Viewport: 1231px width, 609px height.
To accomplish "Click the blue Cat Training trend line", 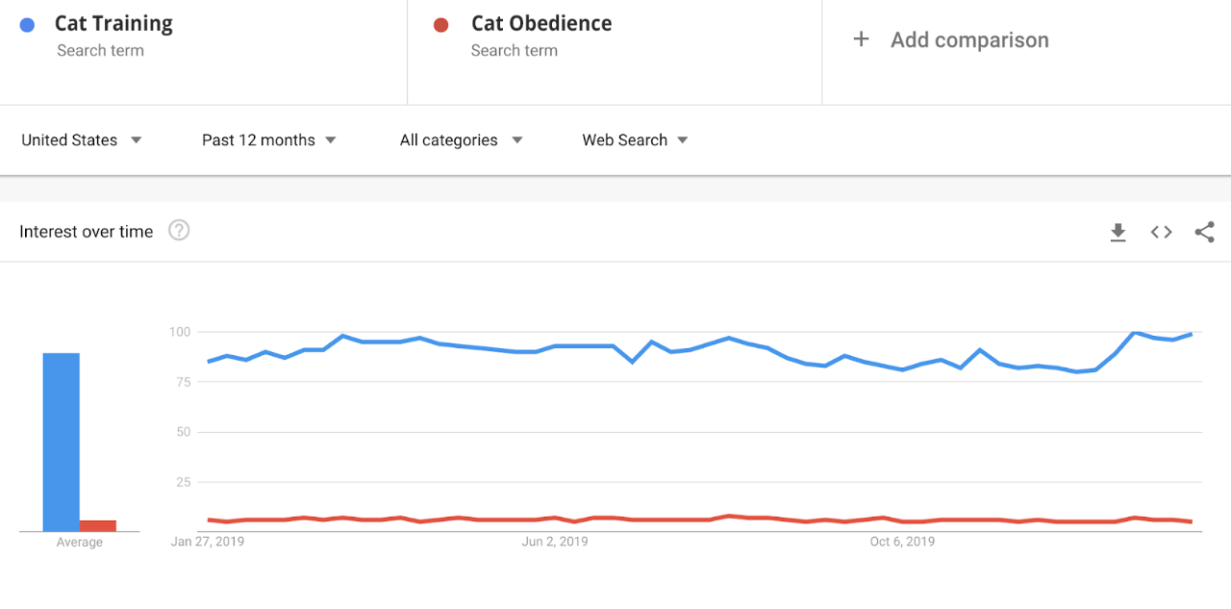I will click(575, 345).
